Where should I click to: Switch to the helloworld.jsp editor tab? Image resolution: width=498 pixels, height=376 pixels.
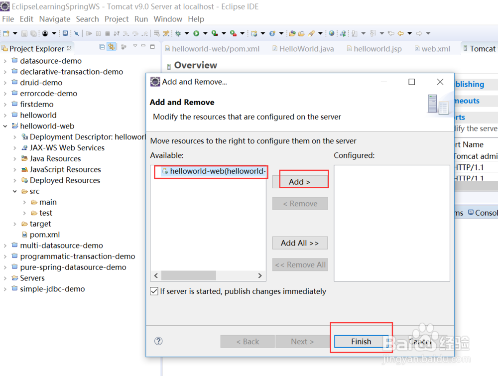coord(374,49)
